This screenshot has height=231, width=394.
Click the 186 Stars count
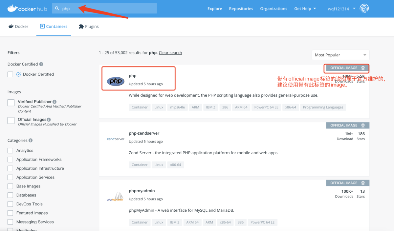pyautogui.click(x=361, y=136)
